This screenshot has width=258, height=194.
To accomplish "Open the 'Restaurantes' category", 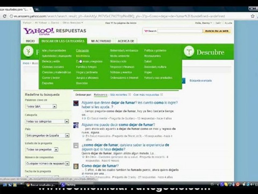I will tap(152, 56).
